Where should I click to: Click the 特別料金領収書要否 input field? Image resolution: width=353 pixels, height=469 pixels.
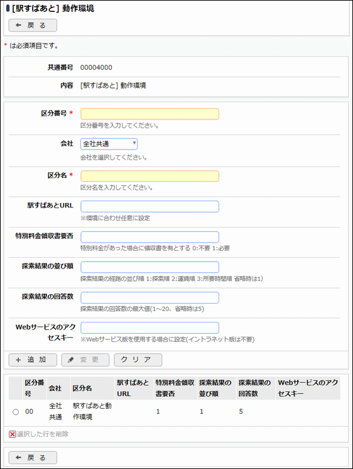pos(149,237)
